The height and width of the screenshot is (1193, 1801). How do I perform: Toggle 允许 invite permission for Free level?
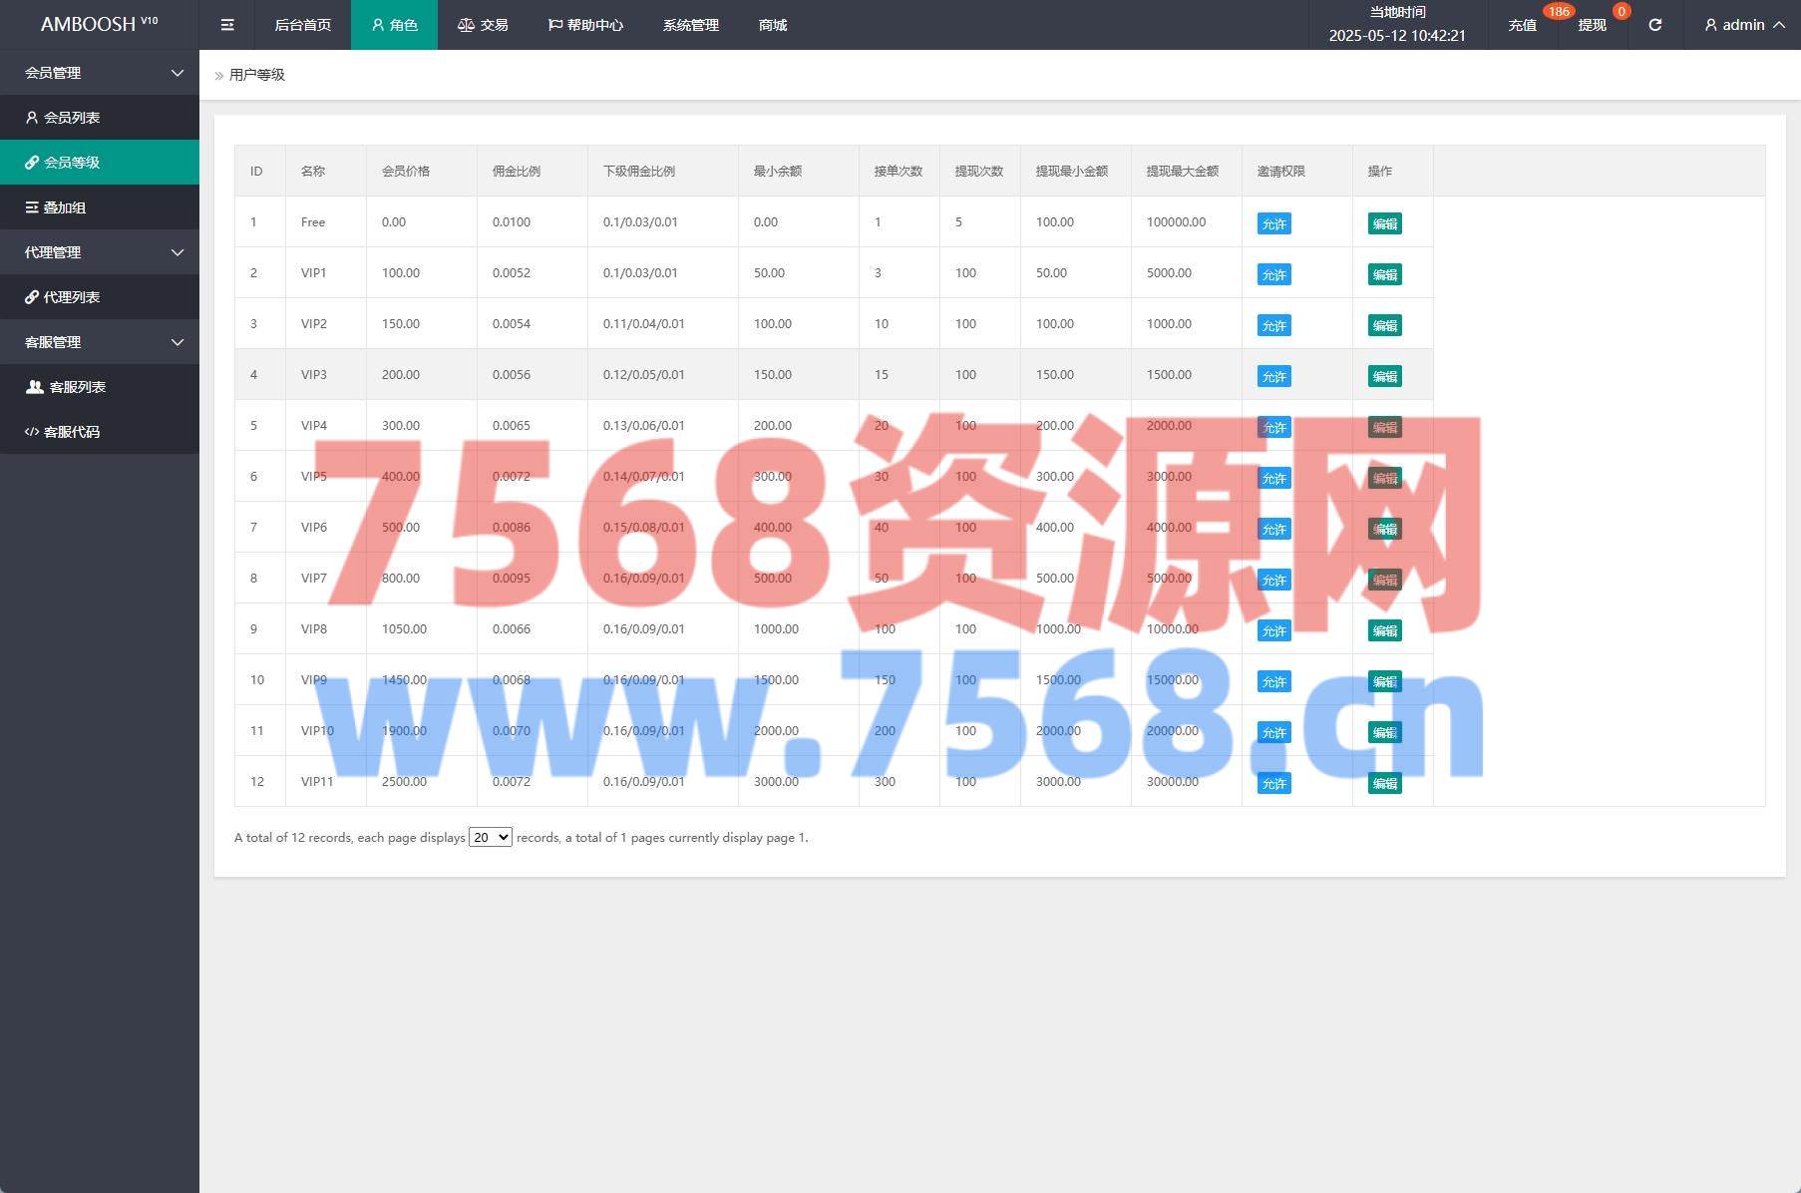click(1273, 223)
